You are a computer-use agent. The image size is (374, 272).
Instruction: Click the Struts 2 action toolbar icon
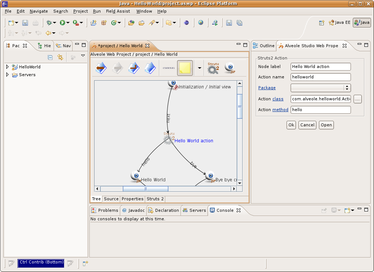point(213,68)
